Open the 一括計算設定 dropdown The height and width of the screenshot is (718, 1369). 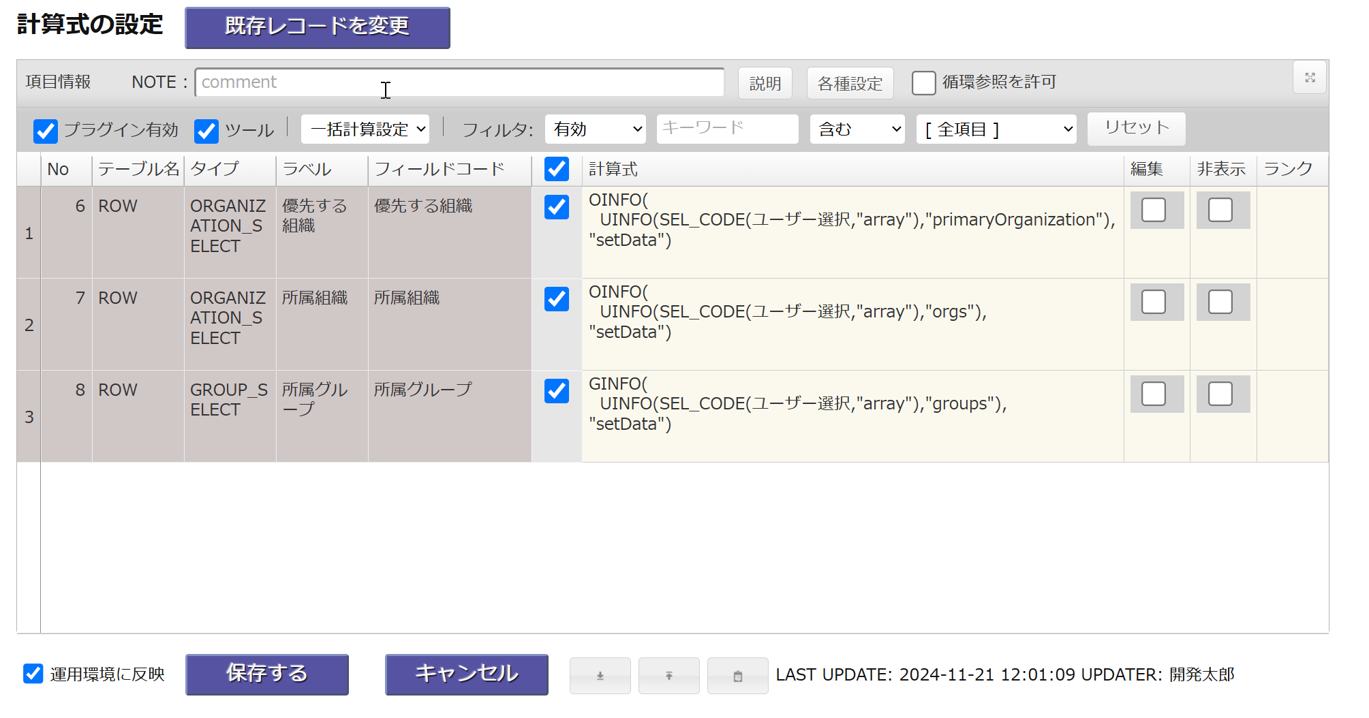pos(365,129)
